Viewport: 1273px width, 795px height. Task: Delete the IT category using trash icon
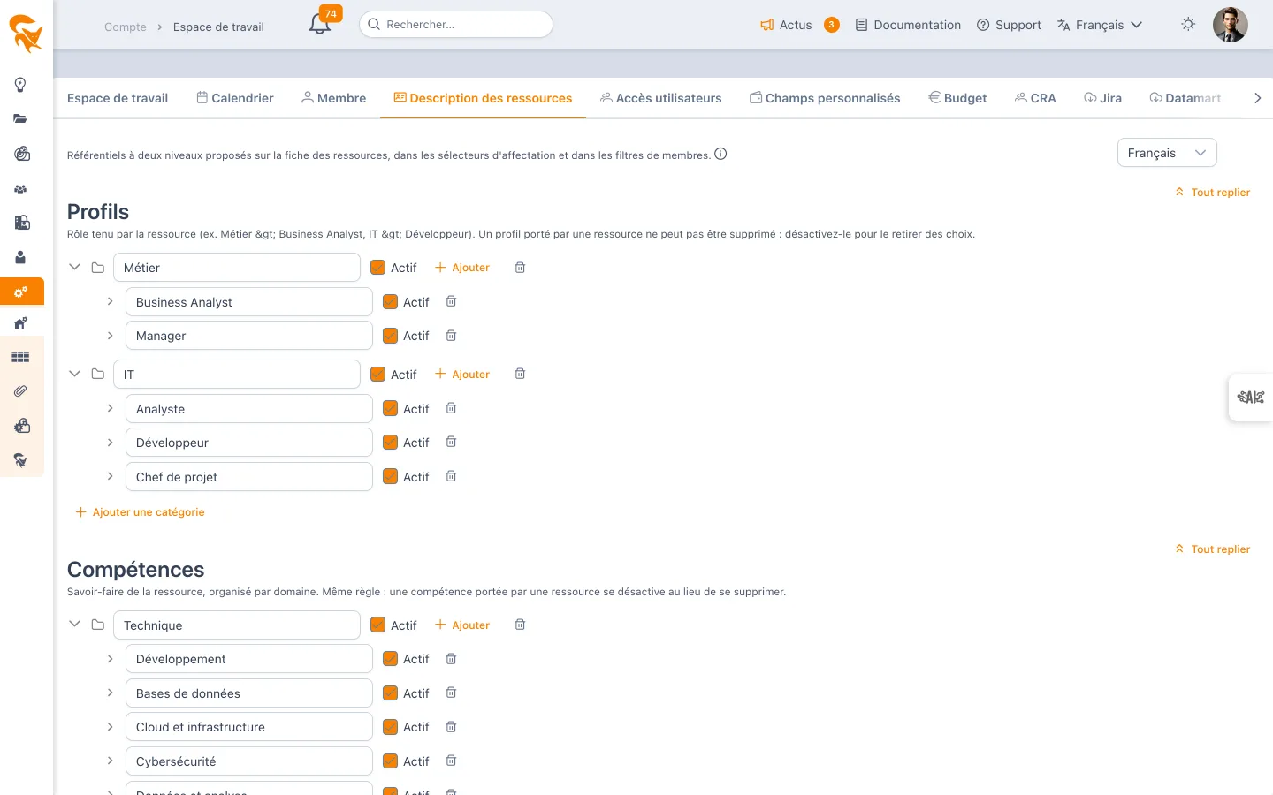click(520, 374)
